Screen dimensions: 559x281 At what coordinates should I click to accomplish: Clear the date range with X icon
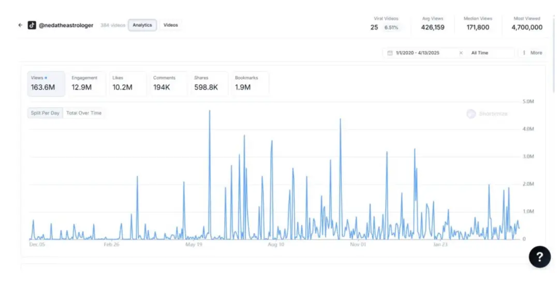pos(461,53)
